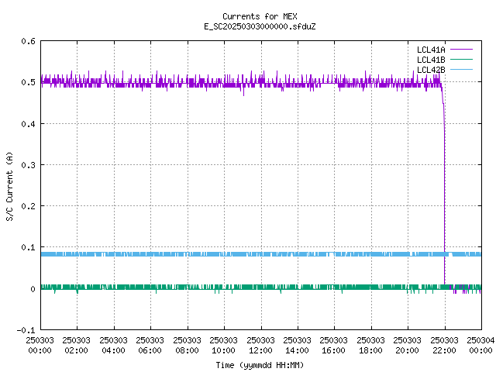
Task: Click the x-axis tick label '250303 02:00'
Action: point(77,345)
